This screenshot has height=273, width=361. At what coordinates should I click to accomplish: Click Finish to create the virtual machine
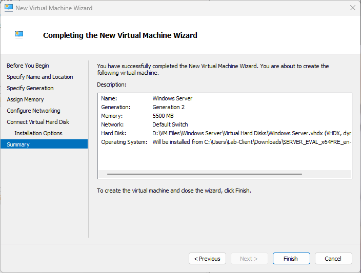click(x=291, y=259)
